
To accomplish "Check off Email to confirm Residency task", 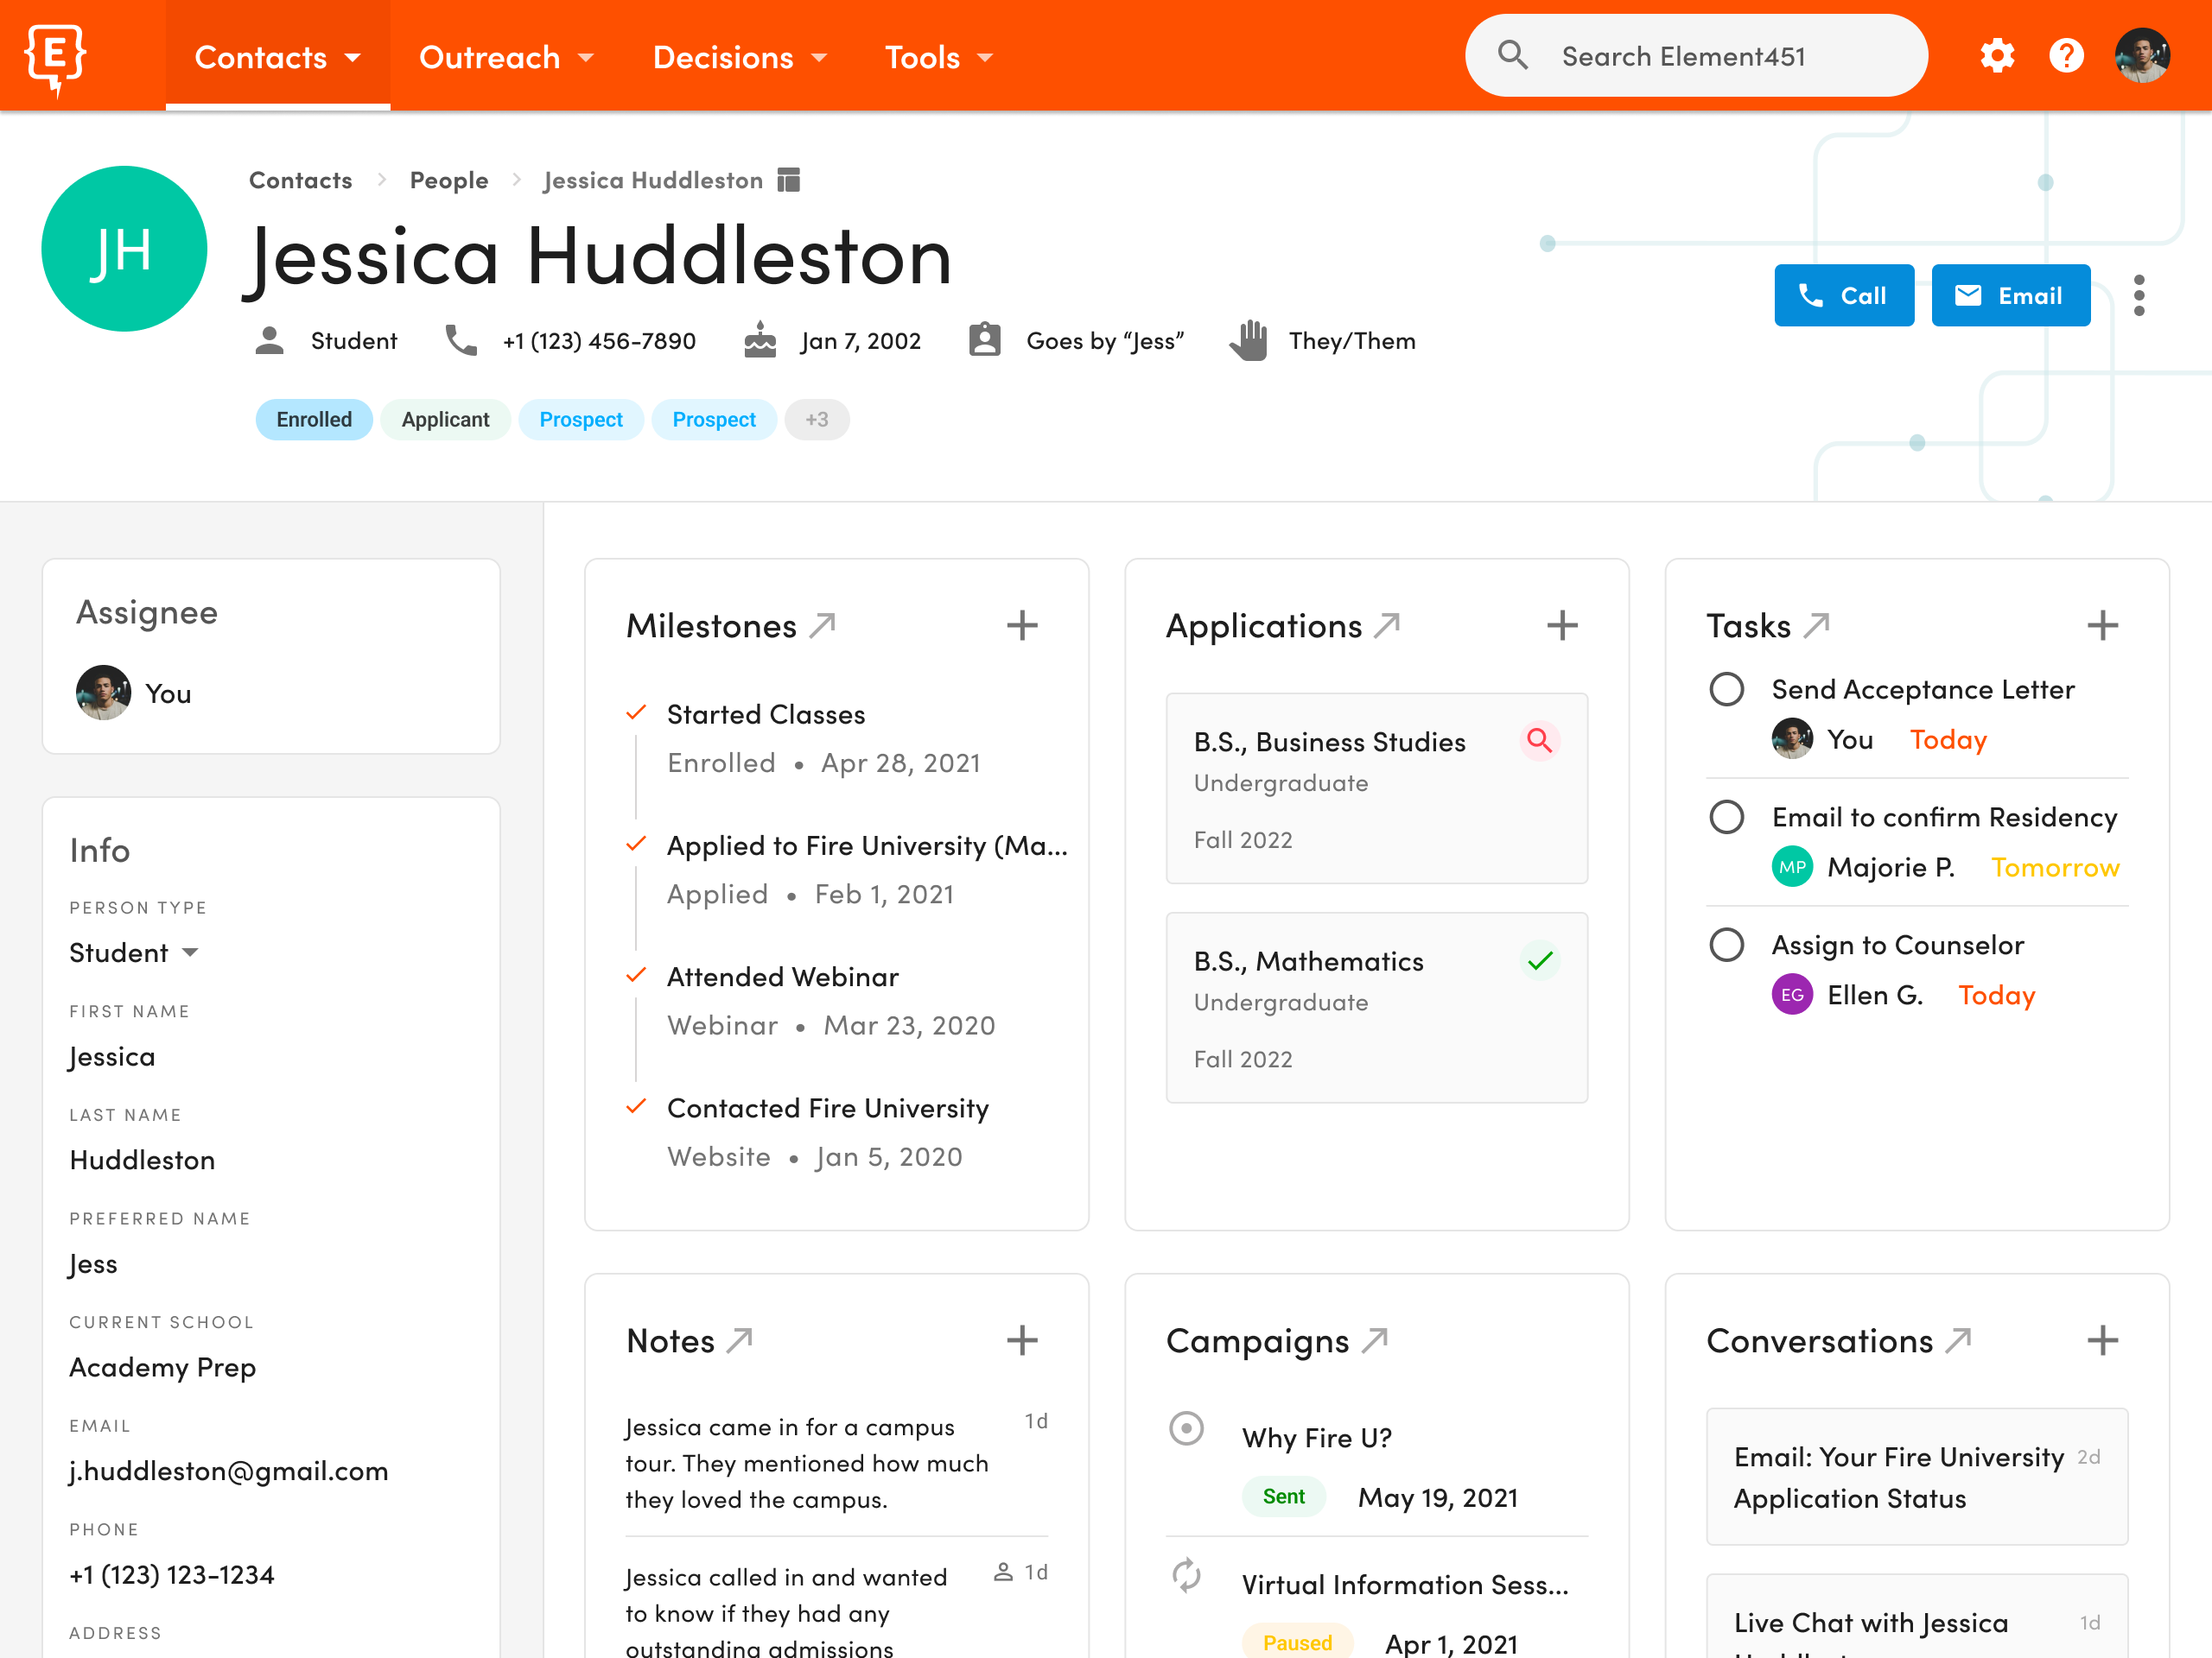I will 1726,818.
